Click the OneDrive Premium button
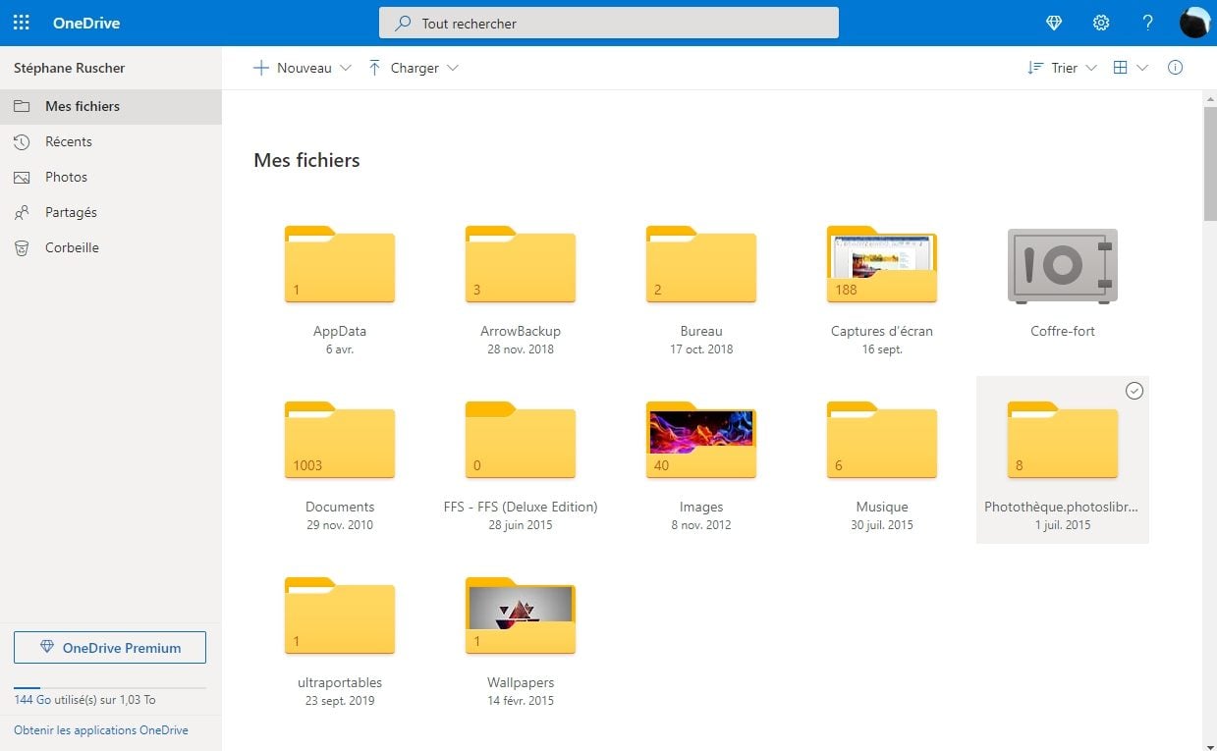This screenshot has height=751, width=1217. [x=110, y=648]
